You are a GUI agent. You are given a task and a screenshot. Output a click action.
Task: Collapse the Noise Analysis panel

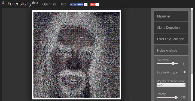click(171, 50)
